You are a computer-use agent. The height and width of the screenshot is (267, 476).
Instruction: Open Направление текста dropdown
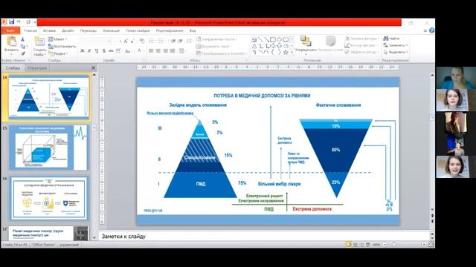[x=216, y=39]
